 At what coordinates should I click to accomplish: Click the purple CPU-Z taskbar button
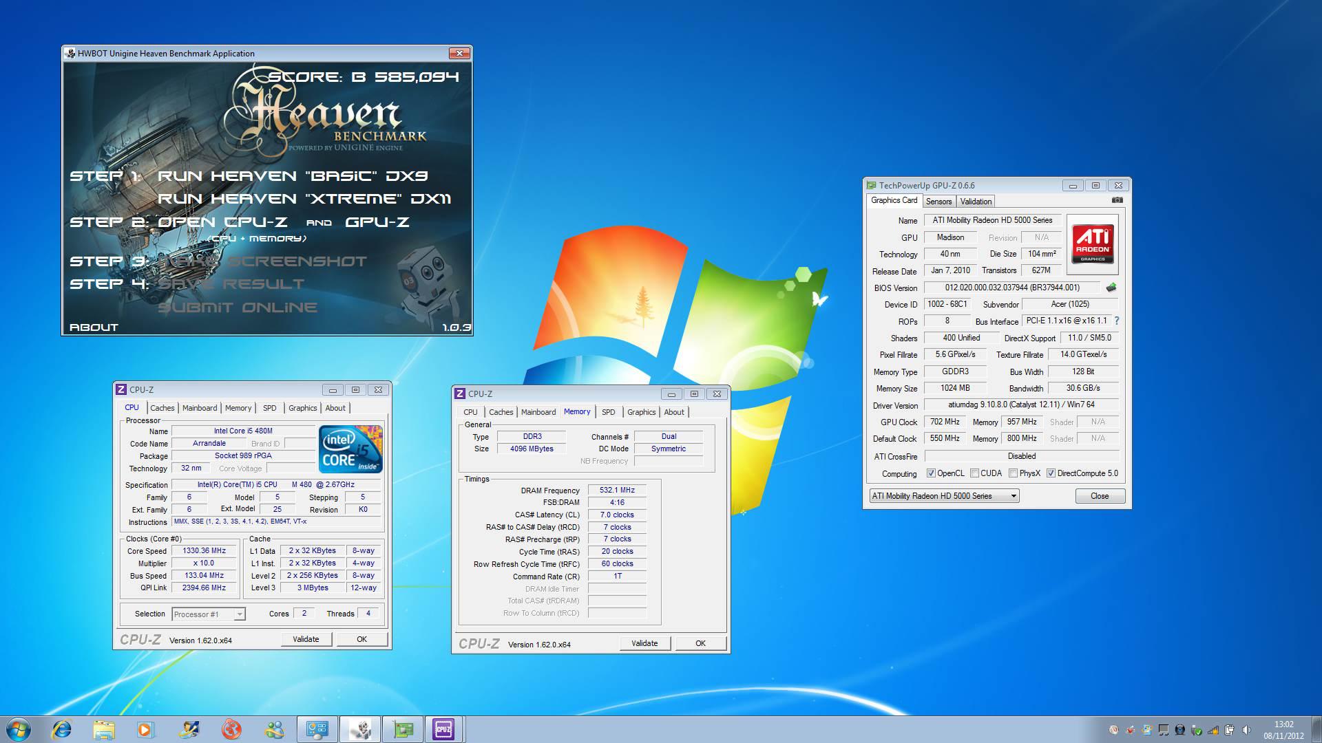coord(443,729)
